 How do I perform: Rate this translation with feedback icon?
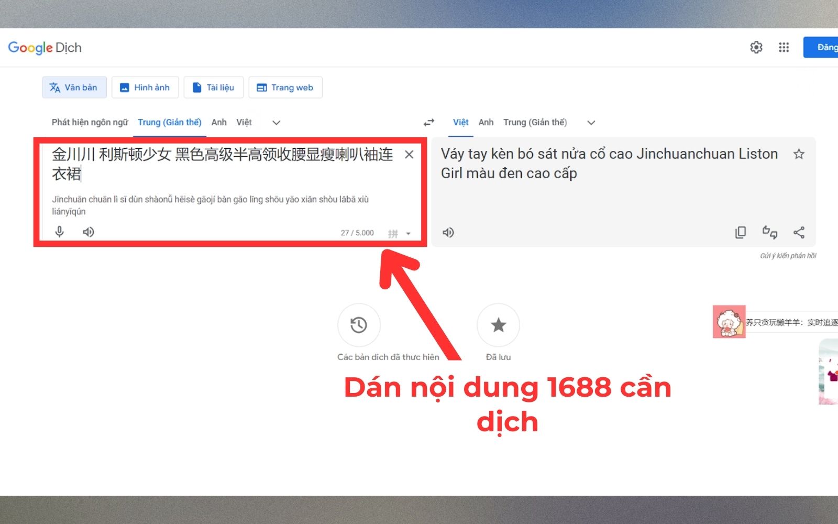click(769, 232)
